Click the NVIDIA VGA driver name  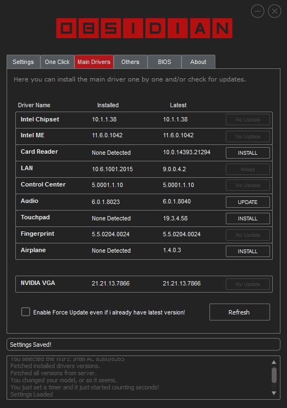[x=38, y=283]
